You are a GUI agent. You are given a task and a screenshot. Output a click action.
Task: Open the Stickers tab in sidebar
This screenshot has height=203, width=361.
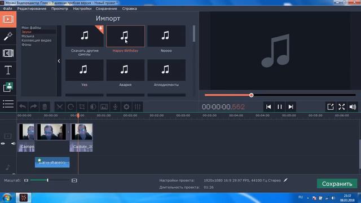[8, 87]
